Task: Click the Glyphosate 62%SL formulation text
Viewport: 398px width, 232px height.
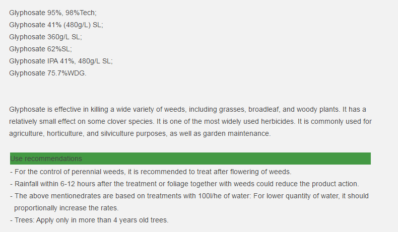Action: tap(40, 49)
